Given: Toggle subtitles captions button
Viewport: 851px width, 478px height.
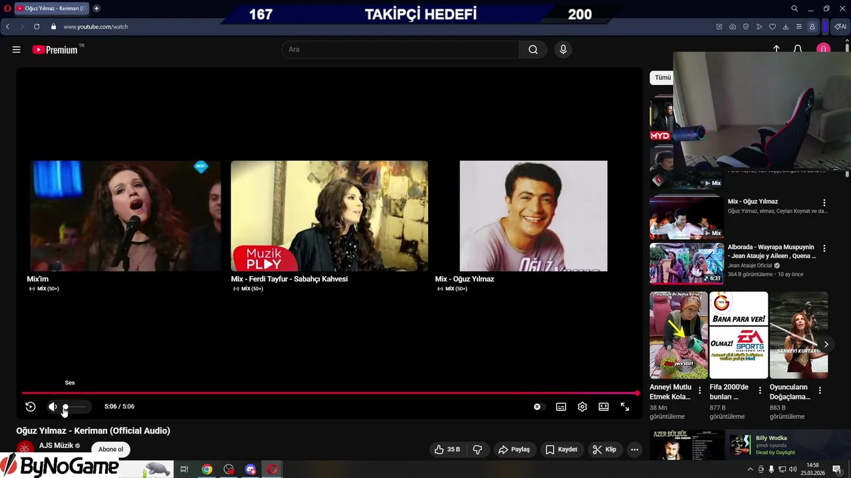Looking at the screenshot, I should click(x=561, y=407).
